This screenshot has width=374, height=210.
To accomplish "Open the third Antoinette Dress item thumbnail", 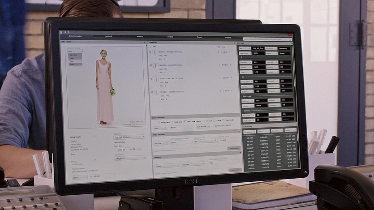I will pos(156,79).
